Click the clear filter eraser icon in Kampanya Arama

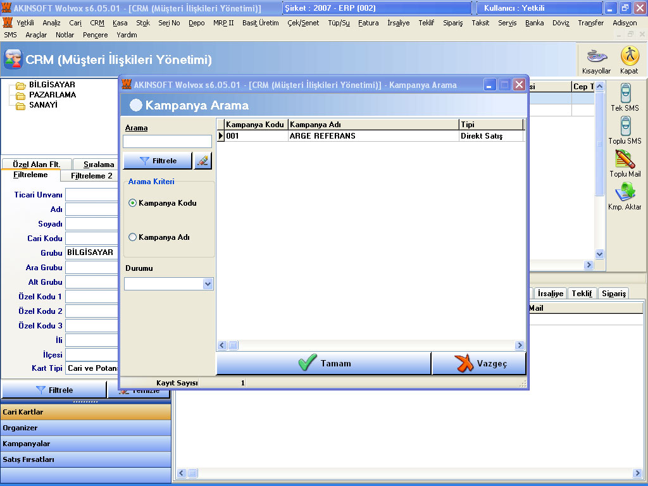tap(203, 161)
